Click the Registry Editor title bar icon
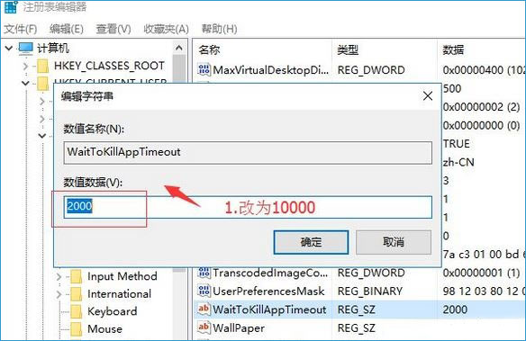 coord(11,7)
